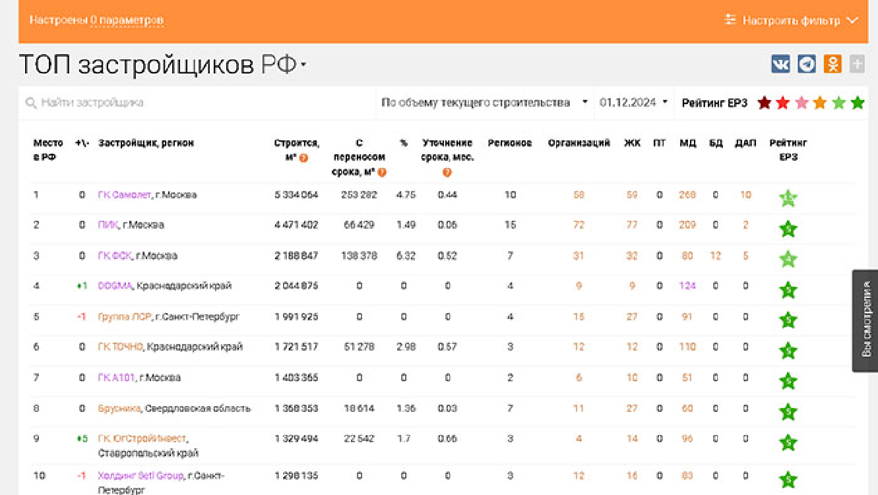Share page via Telegram icon
This screenshot has width=878, height=495.
[807, 64]
